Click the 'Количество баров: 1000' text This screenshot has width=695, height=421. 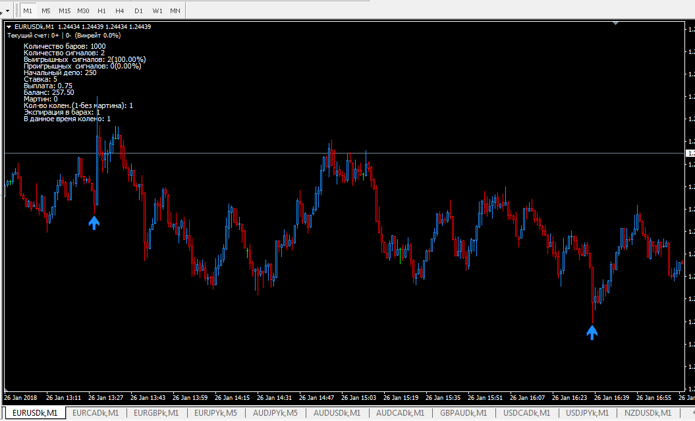[65, 46]
